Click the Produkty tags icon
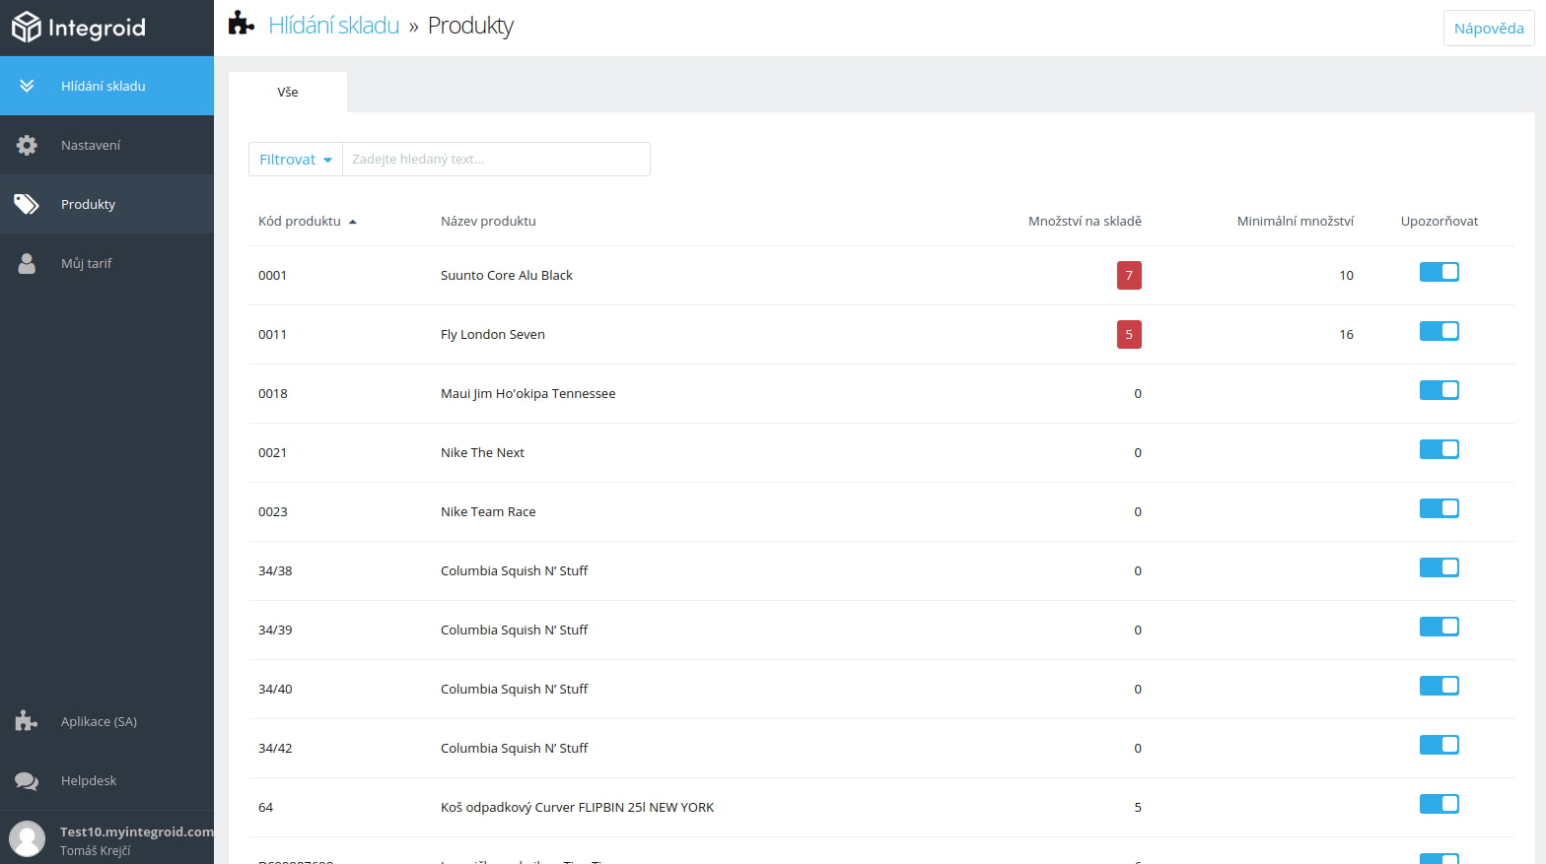The height and width of the screenshot is (864, 1546). pos(27,204)
